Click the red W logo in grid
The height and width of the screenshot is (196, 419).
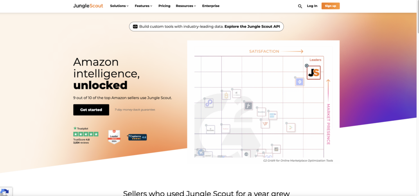[x=265, y=124]
